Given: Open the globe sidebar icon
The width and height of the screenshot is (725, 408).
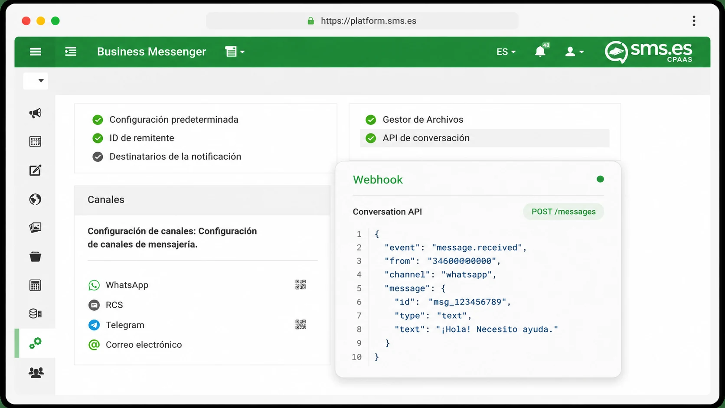Looking at the screenshot, I should coord(36,199).
